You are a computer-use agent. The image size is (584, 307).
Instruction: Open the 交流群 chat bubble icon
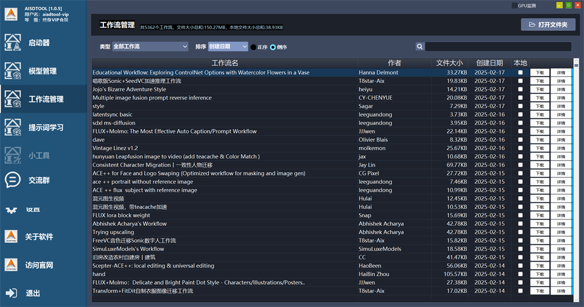pos(13,180)
